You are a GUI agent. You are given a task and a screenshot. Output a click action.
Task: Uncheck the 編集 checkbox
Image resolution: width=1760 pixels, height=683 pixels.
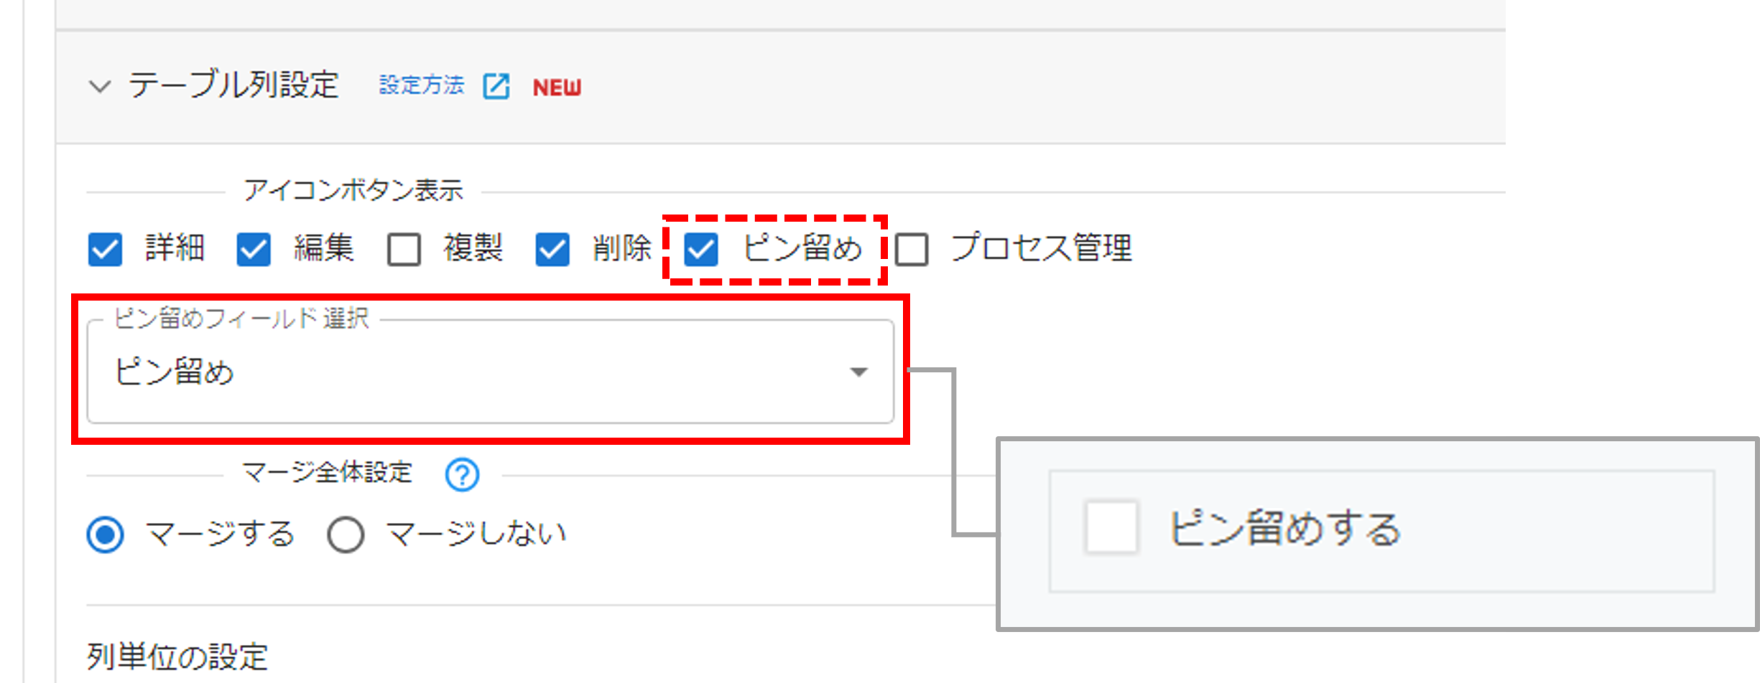[x=253, y=250]
